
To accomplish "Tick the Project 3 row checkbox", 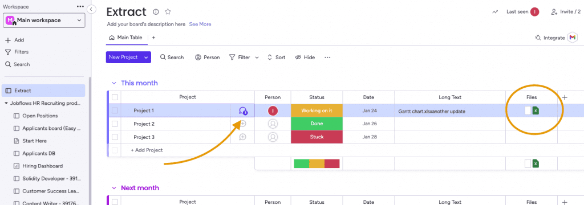I will tap(115, 137).
